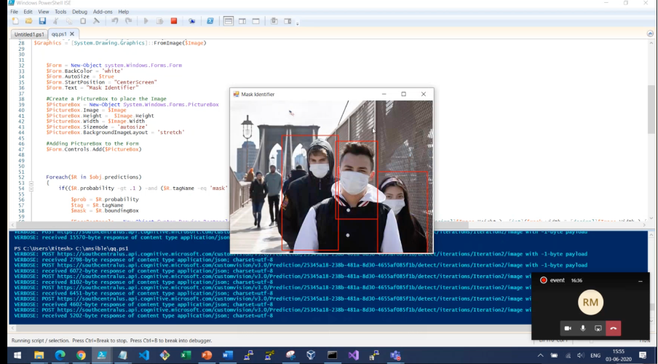This screenshot has height=364, width=658.
Task: Click the Undo arrow in toolbar
Action: click(115, 21)
